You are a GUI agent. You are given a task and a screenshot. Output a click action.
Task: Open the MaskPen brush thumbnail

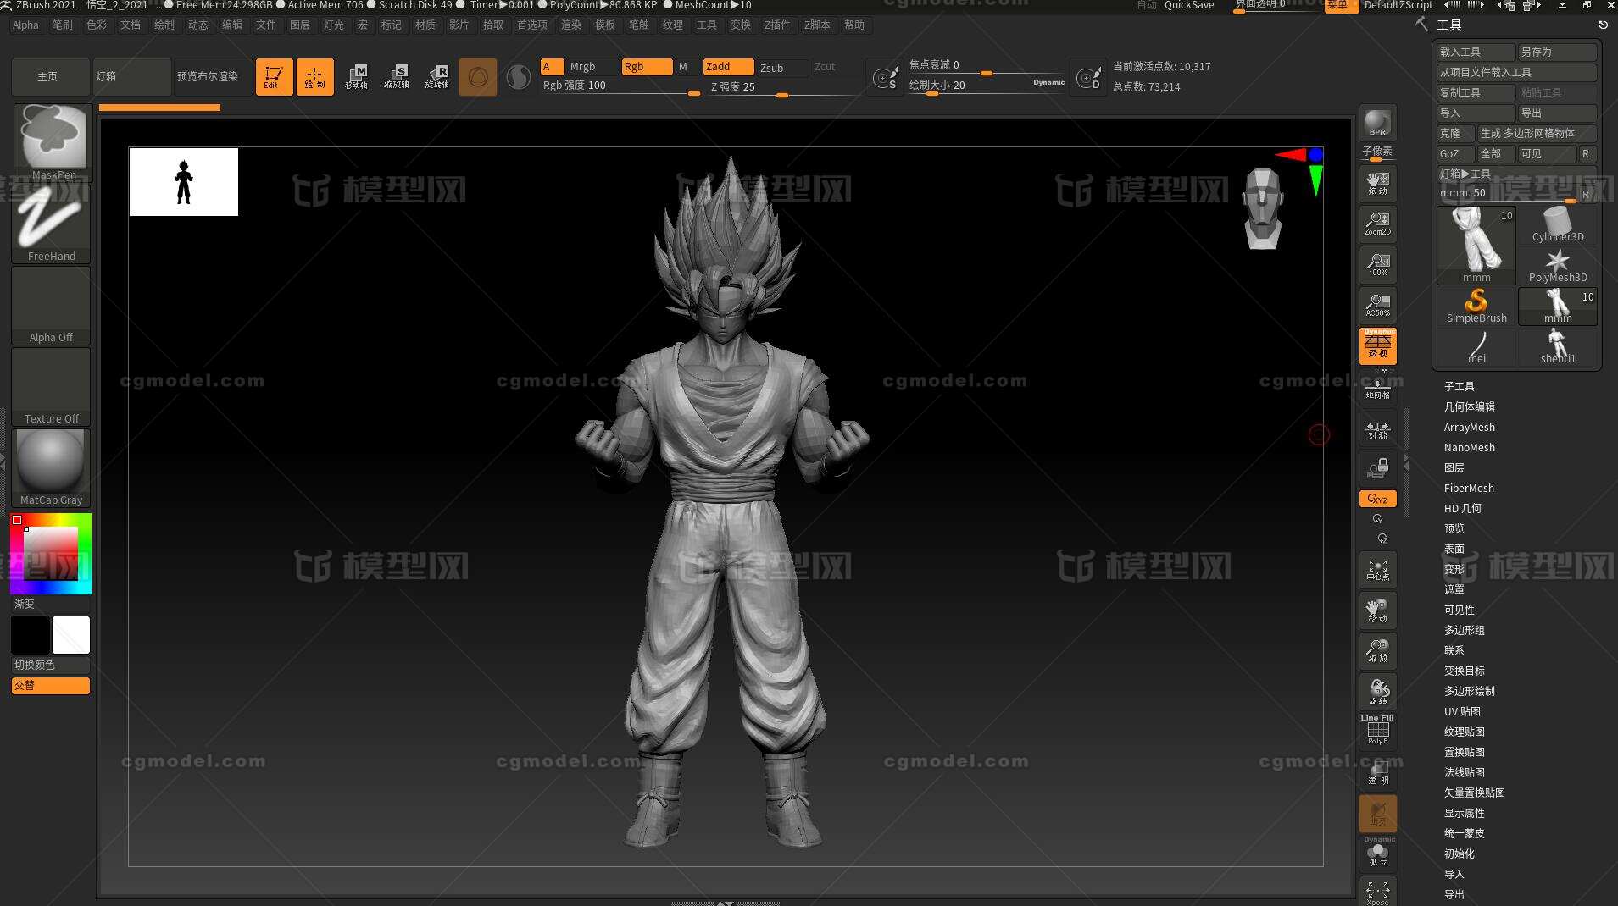[x=52, y=142]
